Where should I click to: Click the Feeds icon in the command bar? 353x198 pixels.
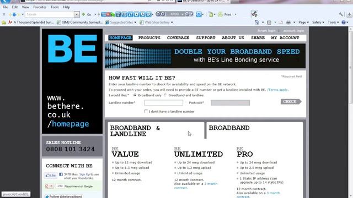pos(269,22)
